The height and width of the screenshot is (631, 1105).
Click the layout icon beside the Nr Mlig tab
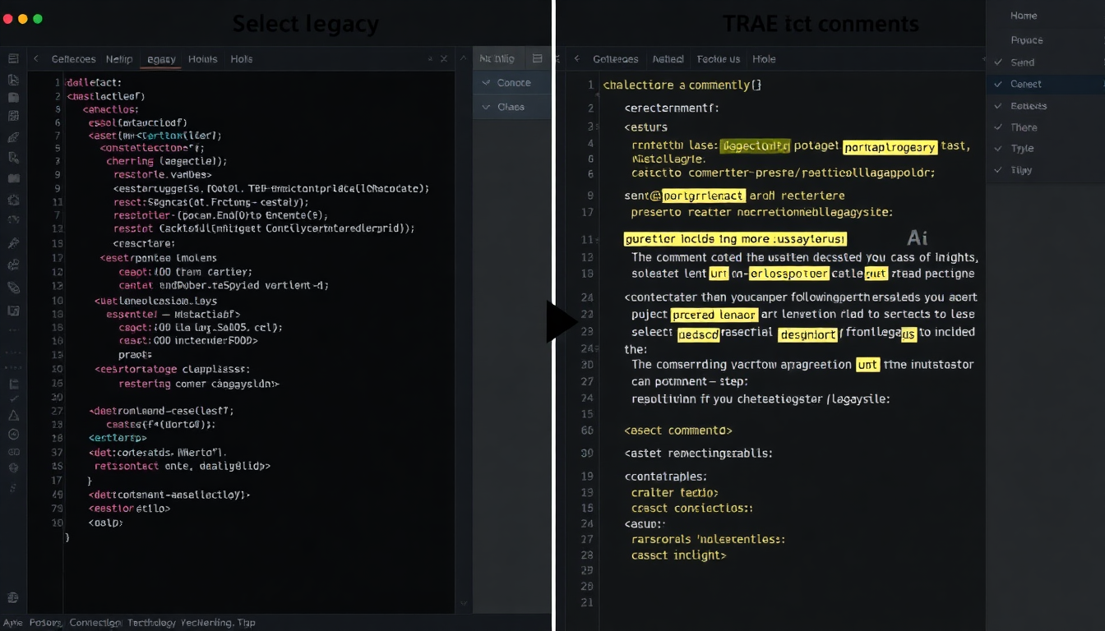pyautogui.click(x=538, y=58)
